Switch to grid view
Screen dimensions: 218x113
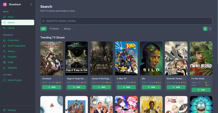pos(205,29)
